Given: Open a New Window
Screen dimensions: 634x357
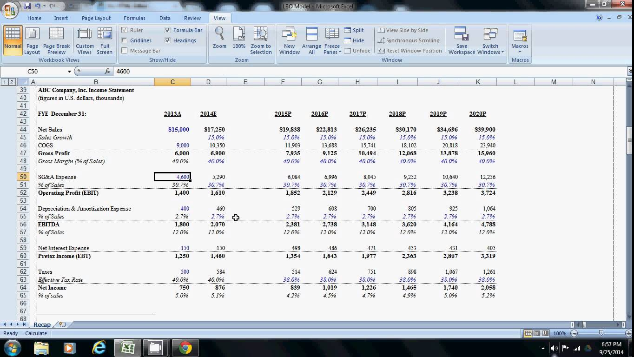Looking at the screenshot, I should (x=289, y=40).
